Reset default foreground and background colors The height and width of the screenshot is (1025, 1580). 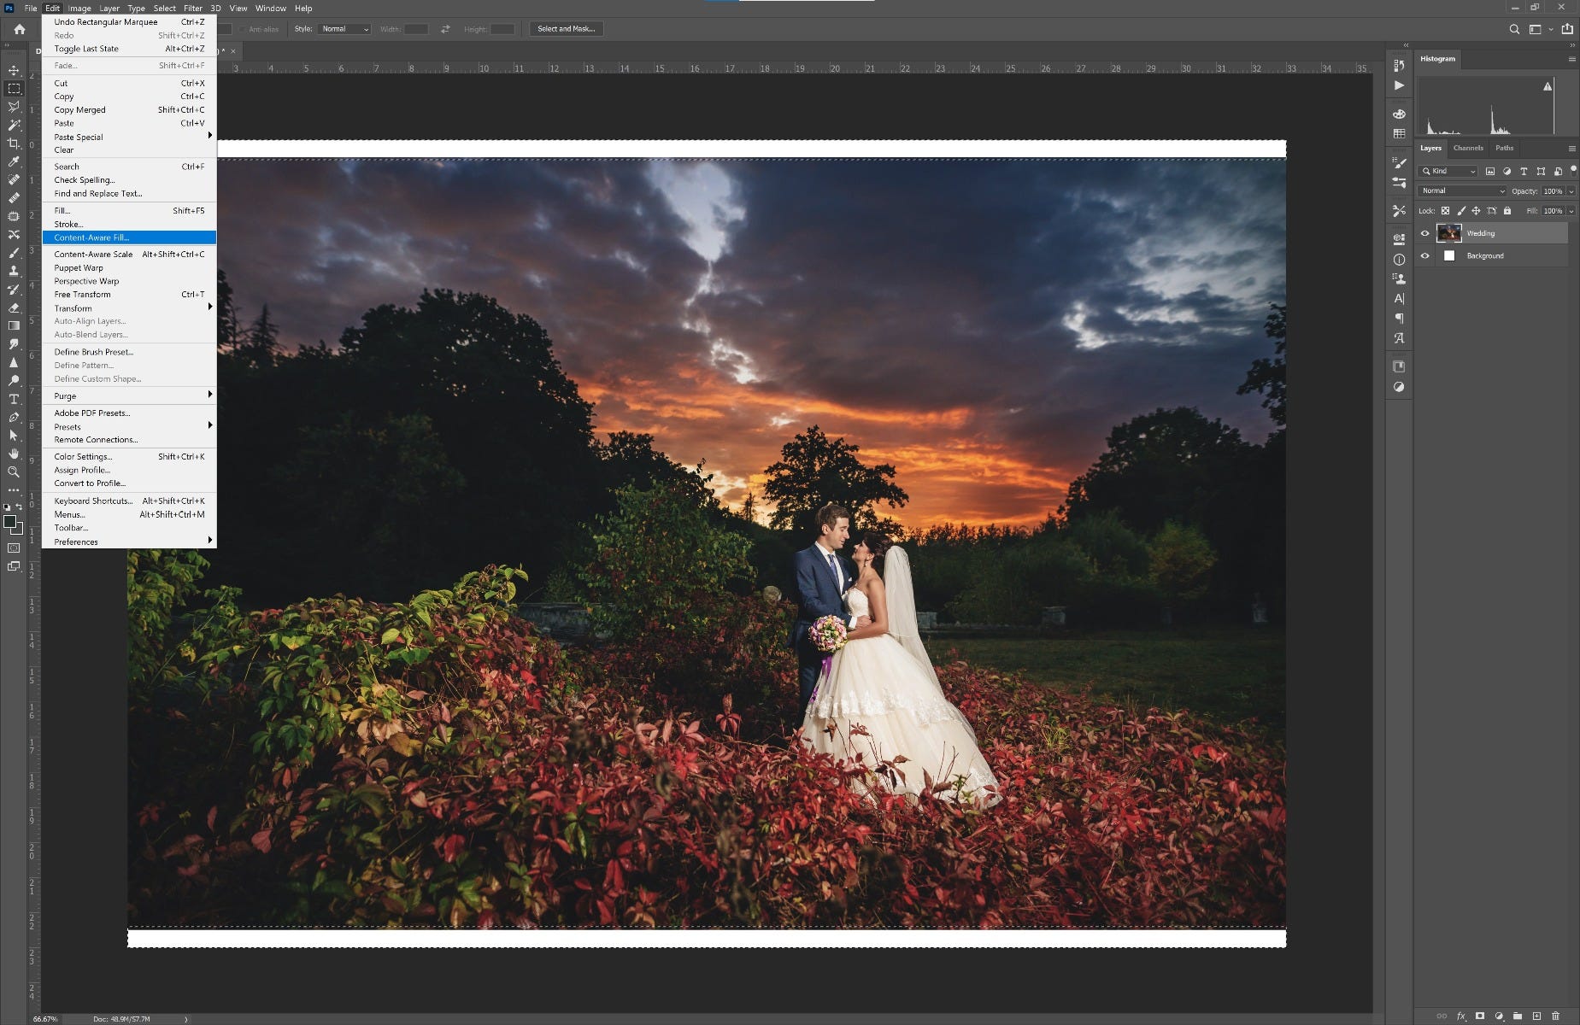[x=7, y=507]
